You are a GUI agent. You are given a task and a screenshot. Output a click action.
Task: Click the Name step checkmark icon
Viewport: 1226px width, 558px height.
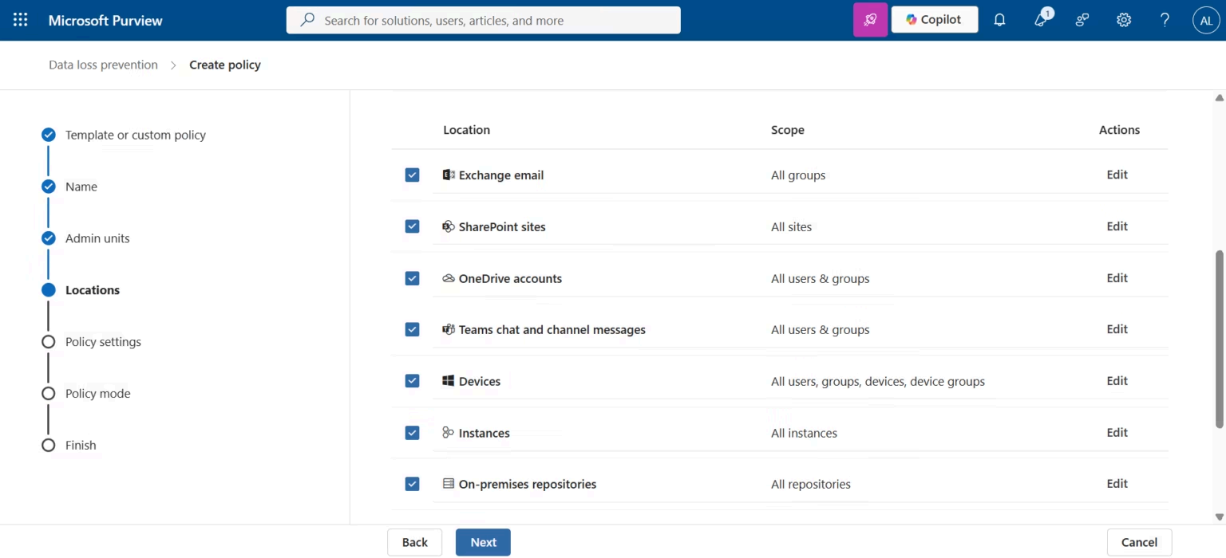[49, 187]
